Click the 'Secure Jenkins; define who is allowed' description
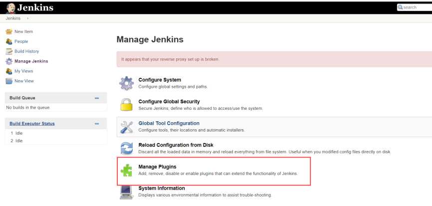The image size is (432, 206). 201,109
